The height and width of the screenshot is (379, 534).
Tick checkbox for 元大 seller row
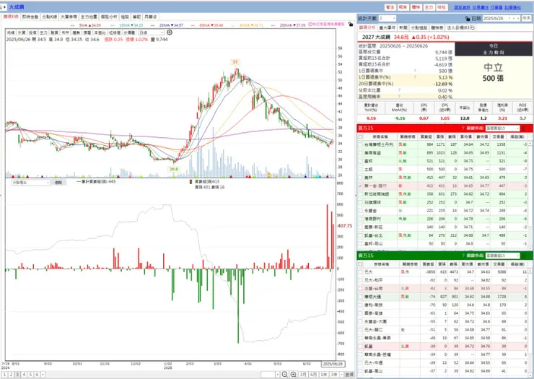pos(360,272)
